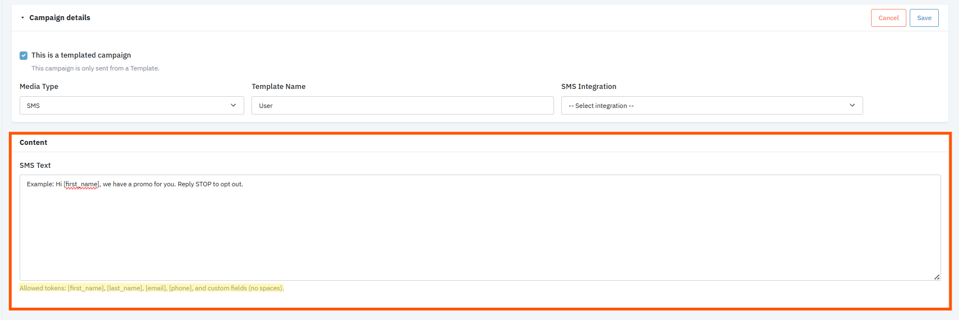Image resolution: width=959 pixels, height=320 pixels.
Task: Click the Media Type field label
Action: 39,87
